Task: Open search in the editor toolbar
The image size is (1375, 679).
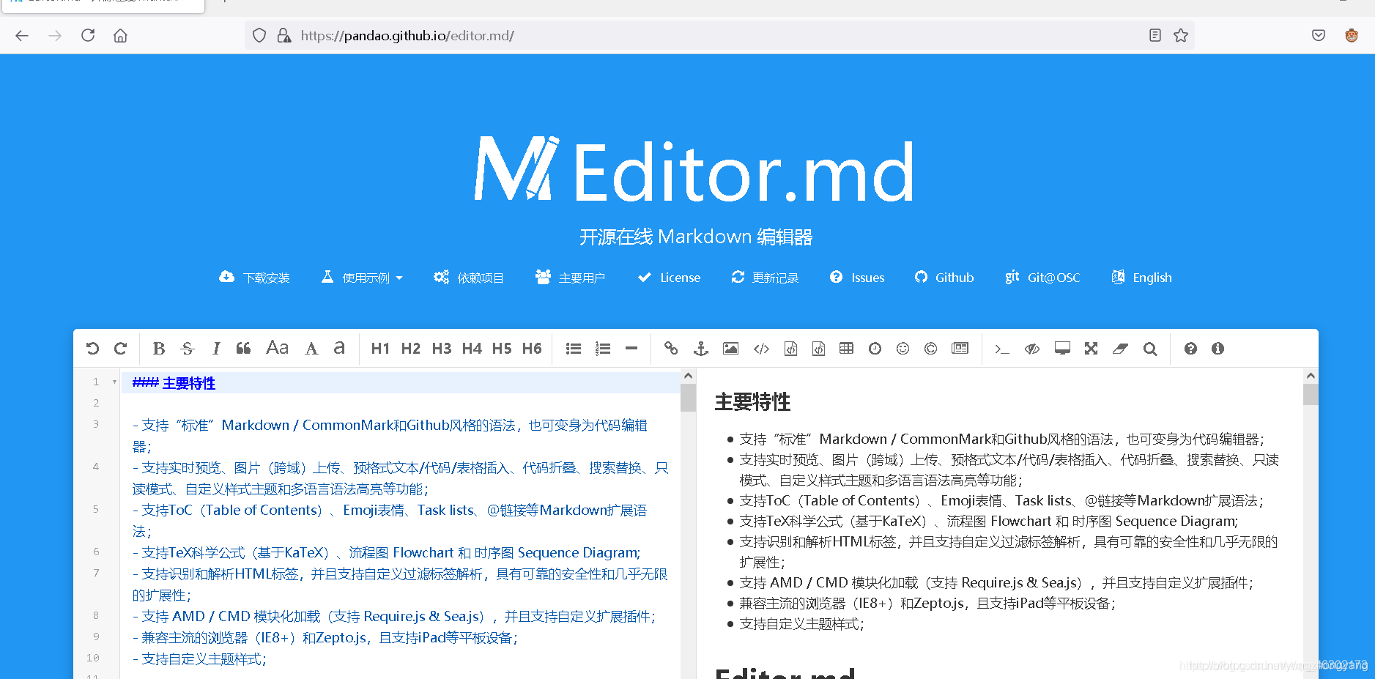Action: 1150,349
